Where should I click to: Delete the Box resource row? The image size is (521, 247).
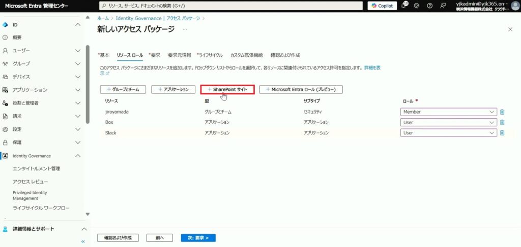502,123
